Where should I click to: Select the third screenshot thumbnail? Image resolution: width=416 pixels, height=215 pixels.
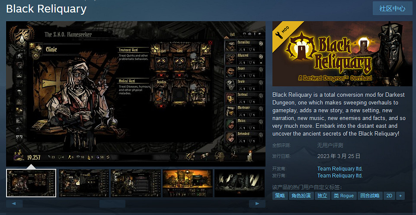click(136, 183)
